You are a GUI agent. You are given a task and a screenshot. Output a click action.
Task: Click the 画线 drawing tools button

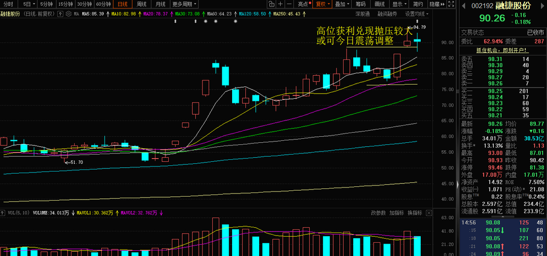click(379, 4)
